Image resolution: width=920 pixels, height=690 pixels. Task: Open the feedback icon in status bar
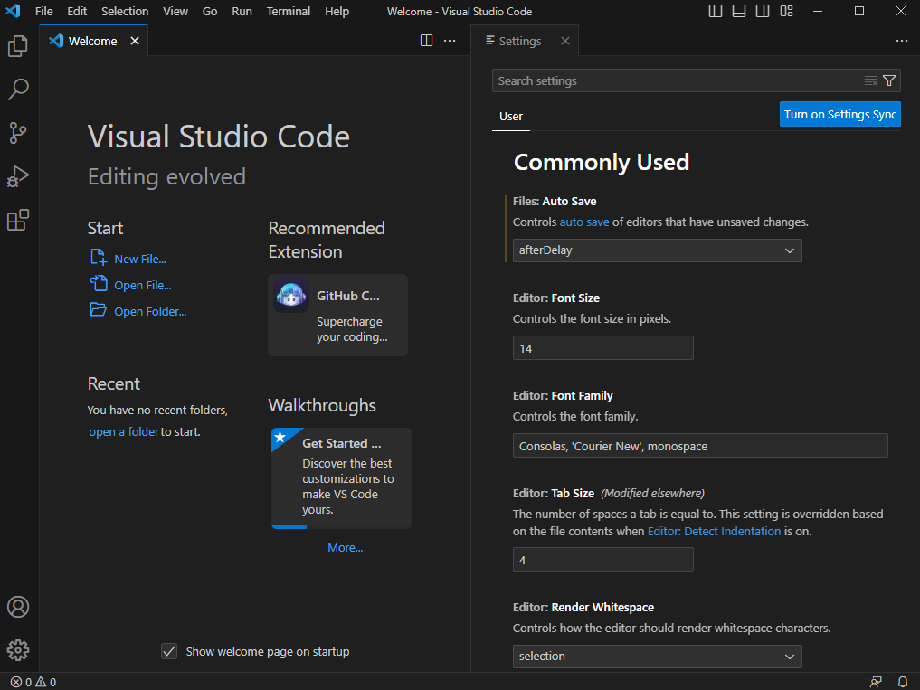[876, 682]
